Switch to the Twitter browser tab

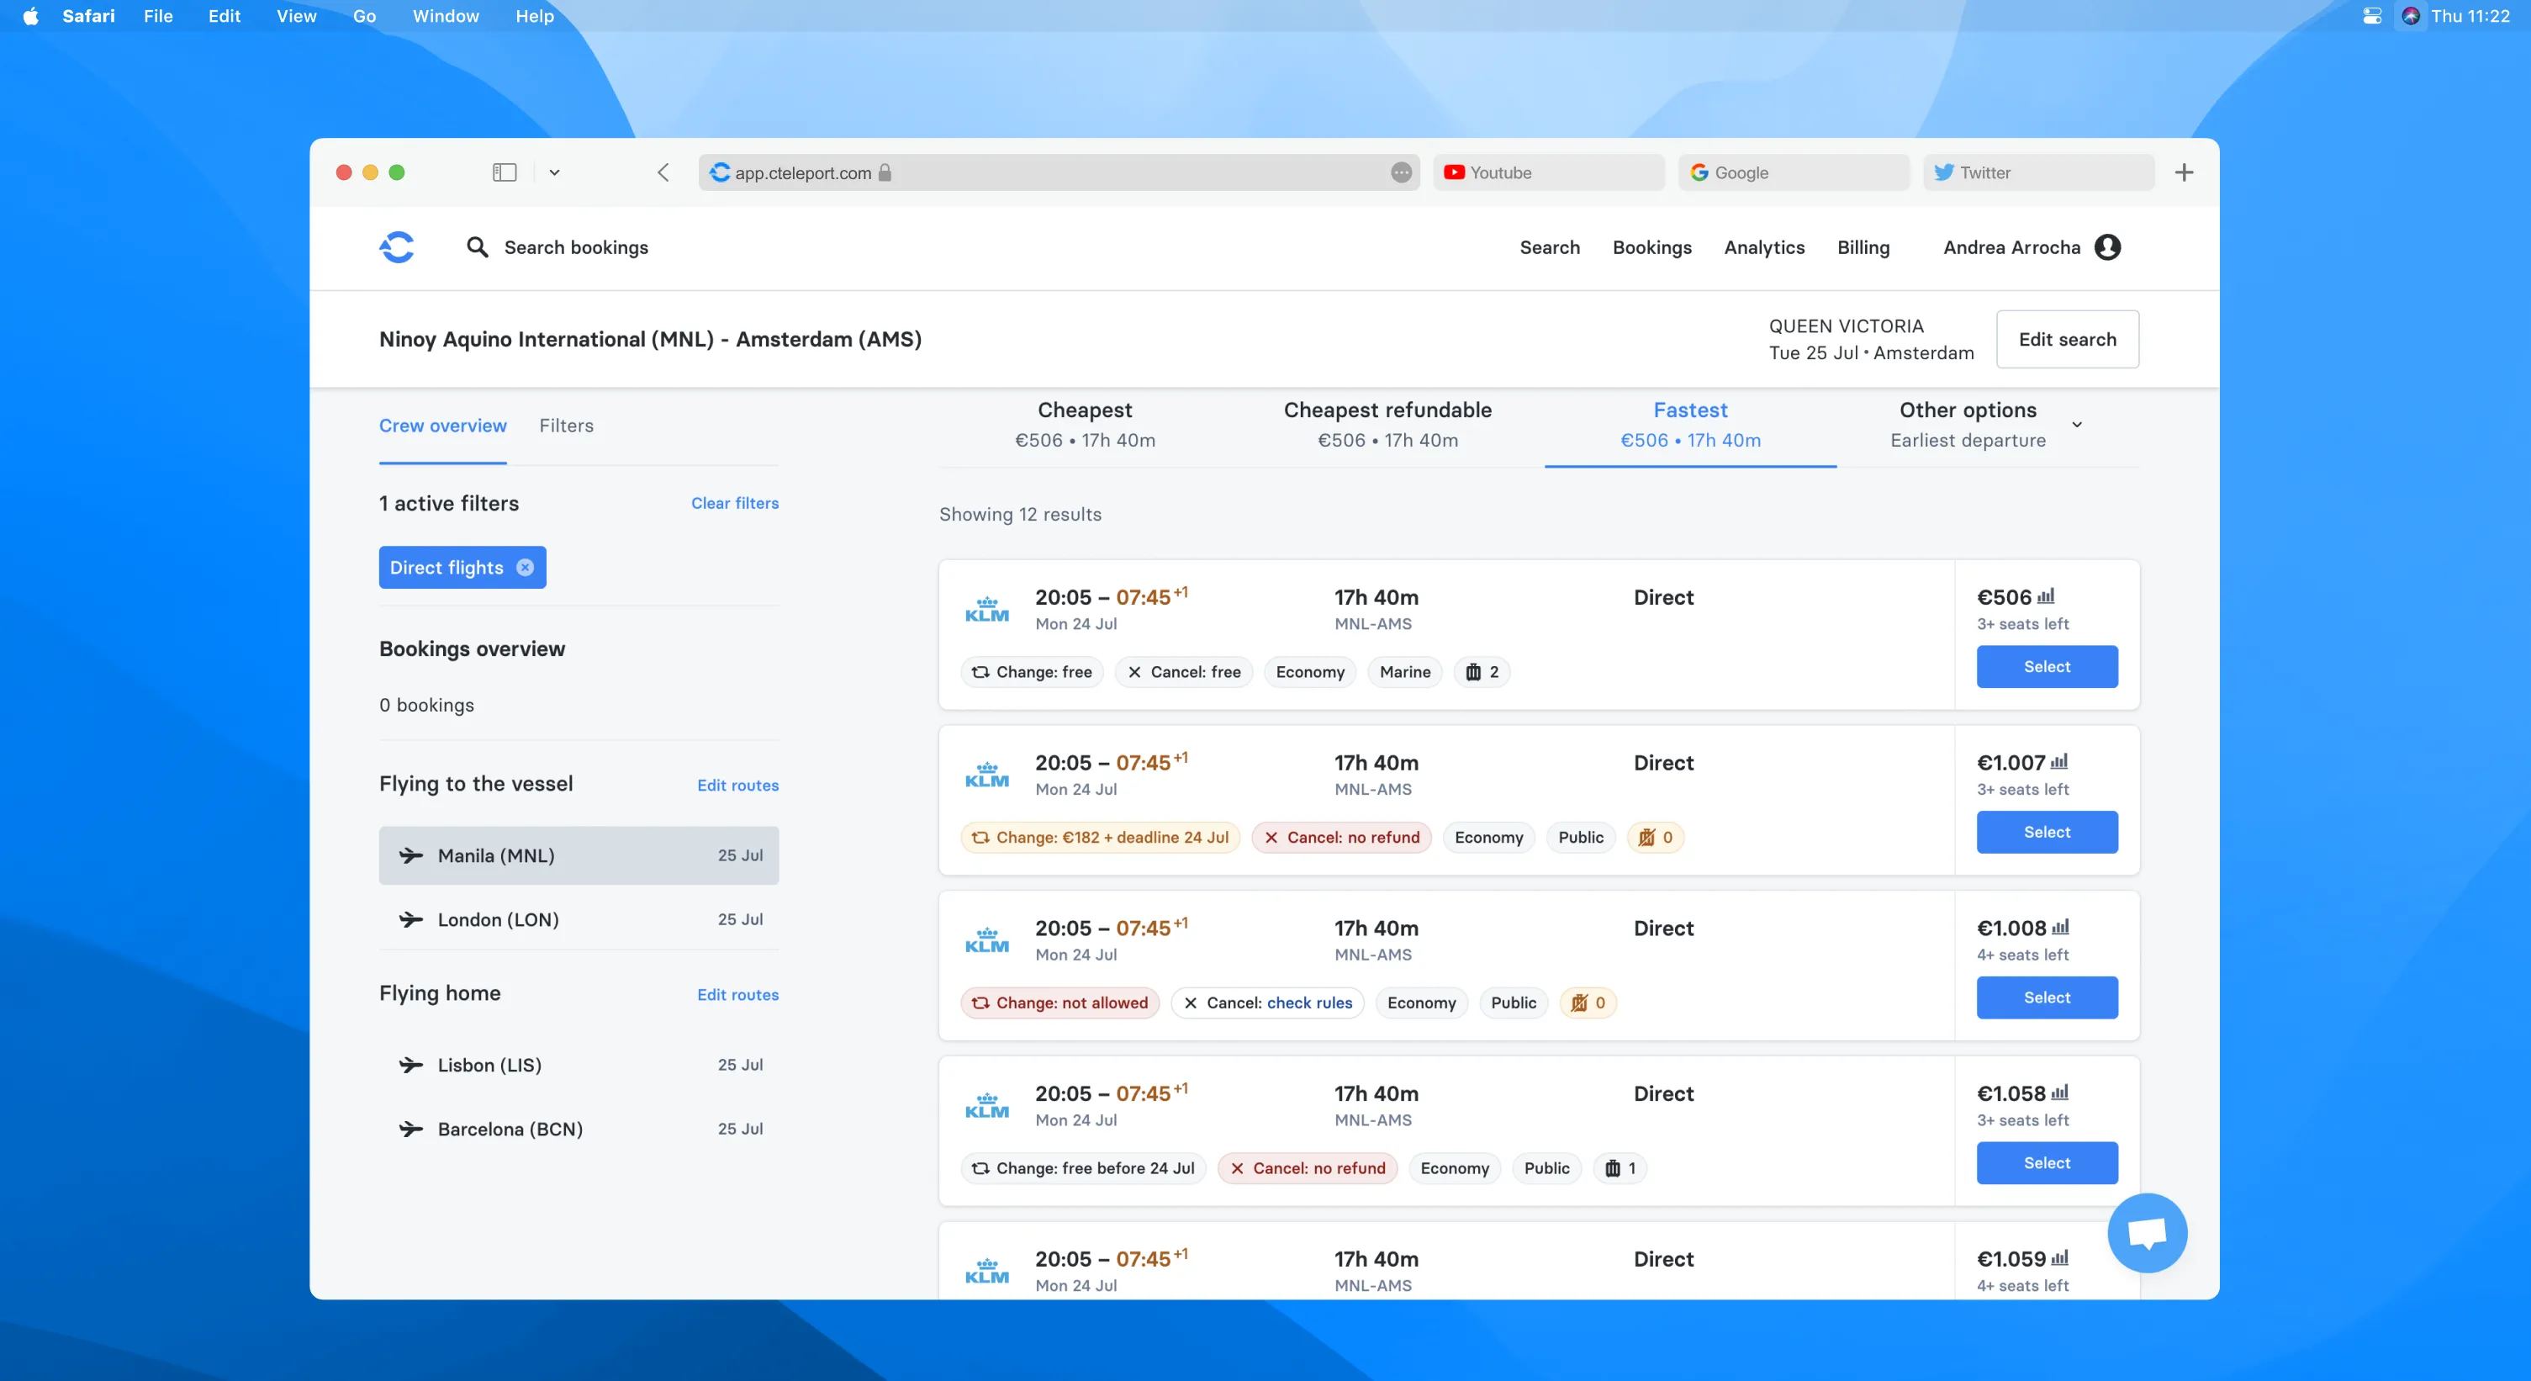click(2037, 173)
